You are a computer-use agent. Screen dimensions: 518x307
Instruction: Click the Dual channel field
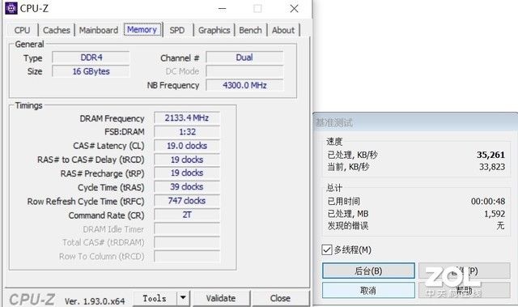point(244,58)
